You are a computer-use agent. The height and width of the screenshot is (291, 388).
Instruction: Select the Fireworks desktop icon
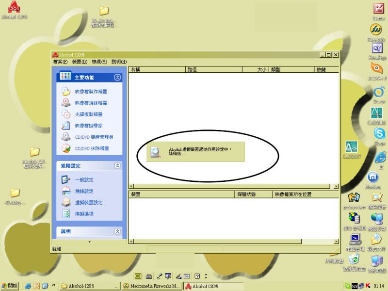tap(376, 32)
